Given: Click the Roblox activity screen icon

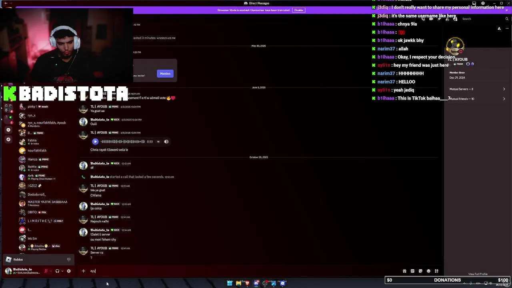Looking at the screenshot, I should pos(69,260).
